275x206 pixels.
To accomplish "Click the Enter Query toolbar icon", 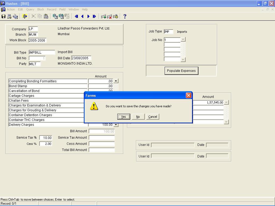I will pos(55,16).
